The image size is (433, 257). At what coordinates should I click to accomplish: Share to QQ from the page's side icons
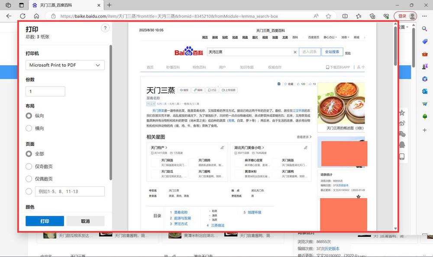[x=402, y=145]
